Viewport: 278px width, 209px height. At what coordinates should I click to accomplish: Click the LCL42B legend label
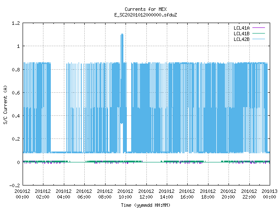242,39
